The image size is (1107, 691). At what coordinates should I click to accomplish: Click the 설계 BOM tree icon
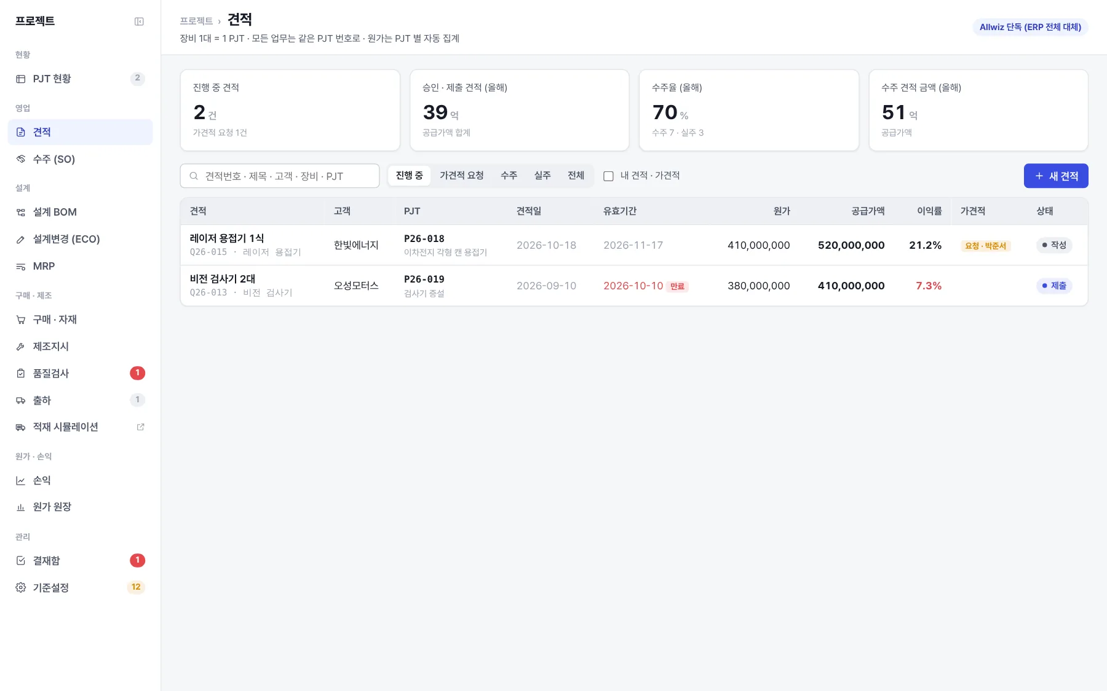pyautogui.click(x=20, y=212)
